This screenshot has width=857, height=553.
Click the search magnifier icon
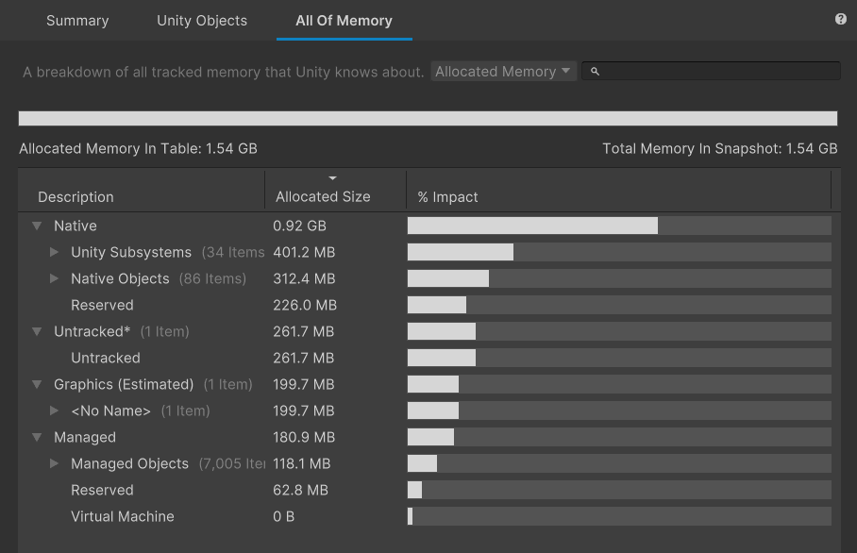point(596,72)
